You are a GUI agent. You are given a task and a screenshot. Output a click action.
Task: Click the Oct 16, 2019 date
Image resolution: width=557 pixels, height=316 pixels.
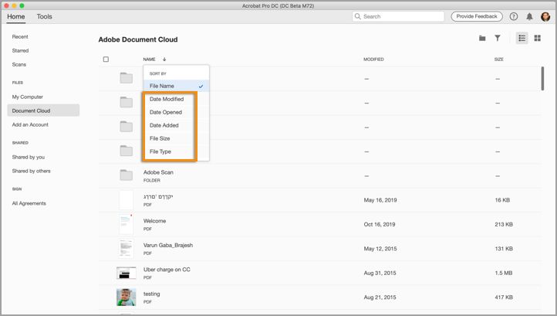380,225
